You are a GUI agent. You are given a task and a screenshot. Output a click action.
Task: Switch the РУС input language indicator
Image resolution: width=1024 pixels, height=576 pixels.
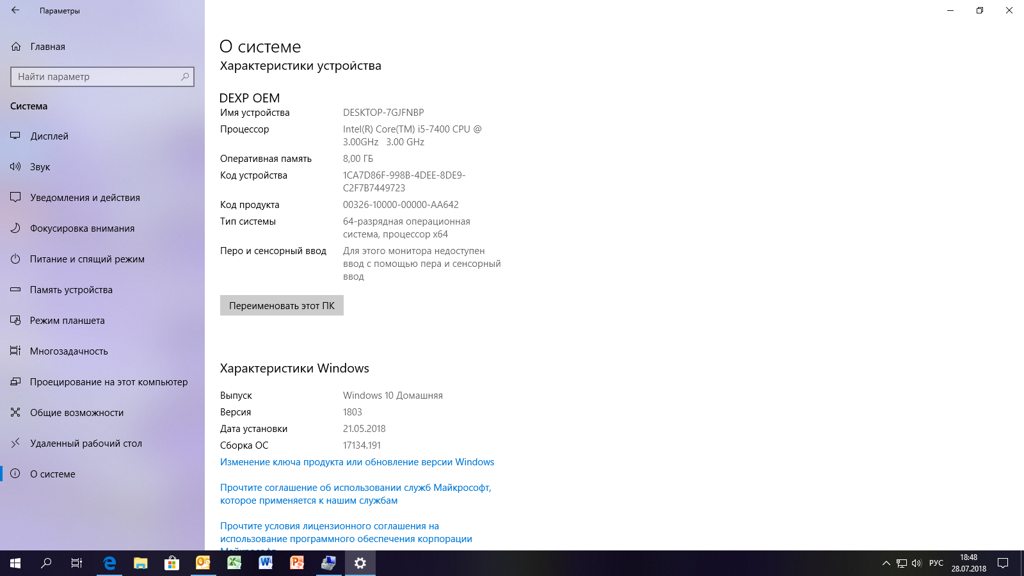[936, 563]
